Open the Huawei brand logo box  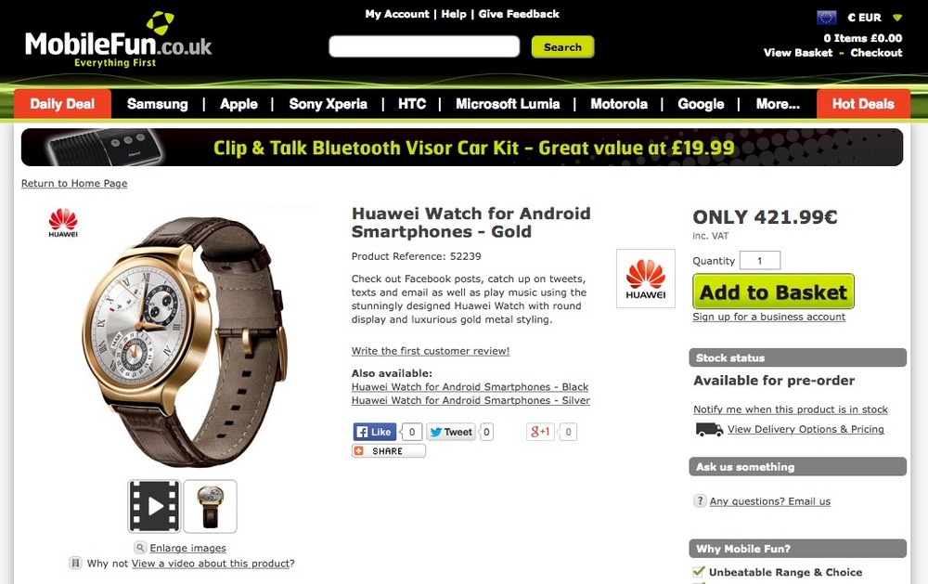(x=646, y=279)
